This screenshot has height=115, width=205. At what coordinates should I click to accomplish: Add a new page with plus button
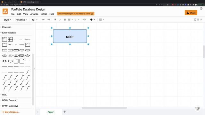[x=65, y=112]
